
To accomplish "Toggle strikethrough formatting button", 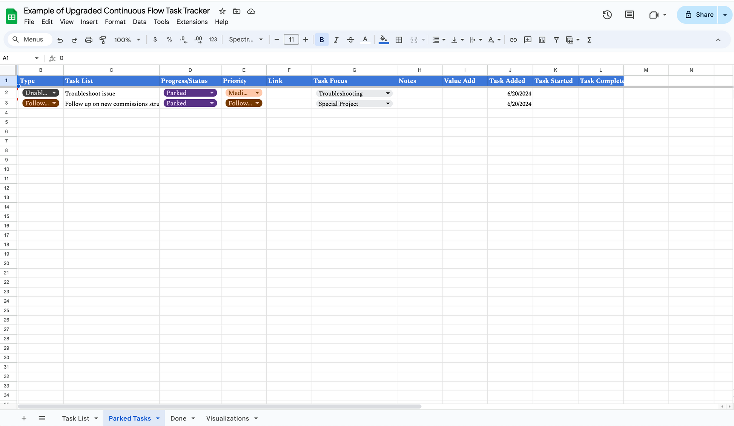I will pos(350,40).
